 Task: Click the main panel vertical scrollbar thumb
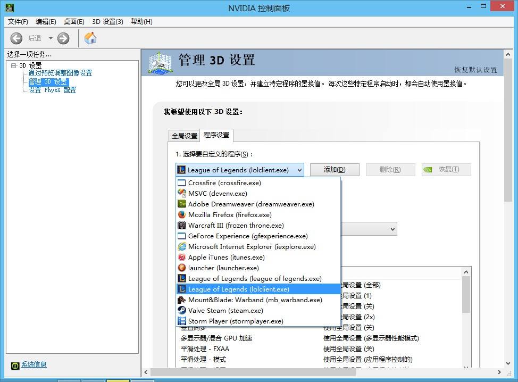508,130
